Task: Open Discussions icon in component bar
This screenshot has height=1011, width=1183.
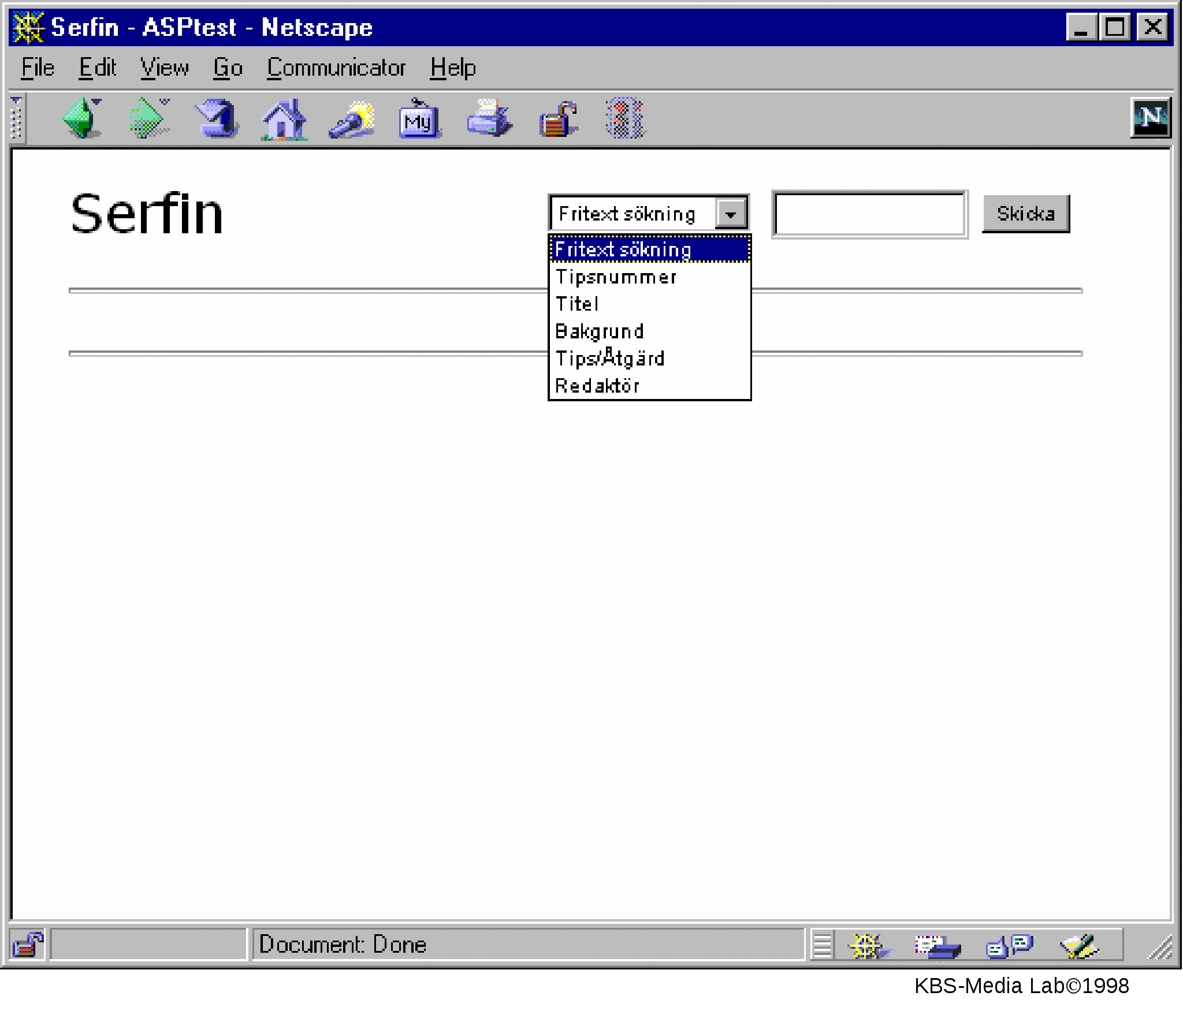Action: pos(1009,946)
